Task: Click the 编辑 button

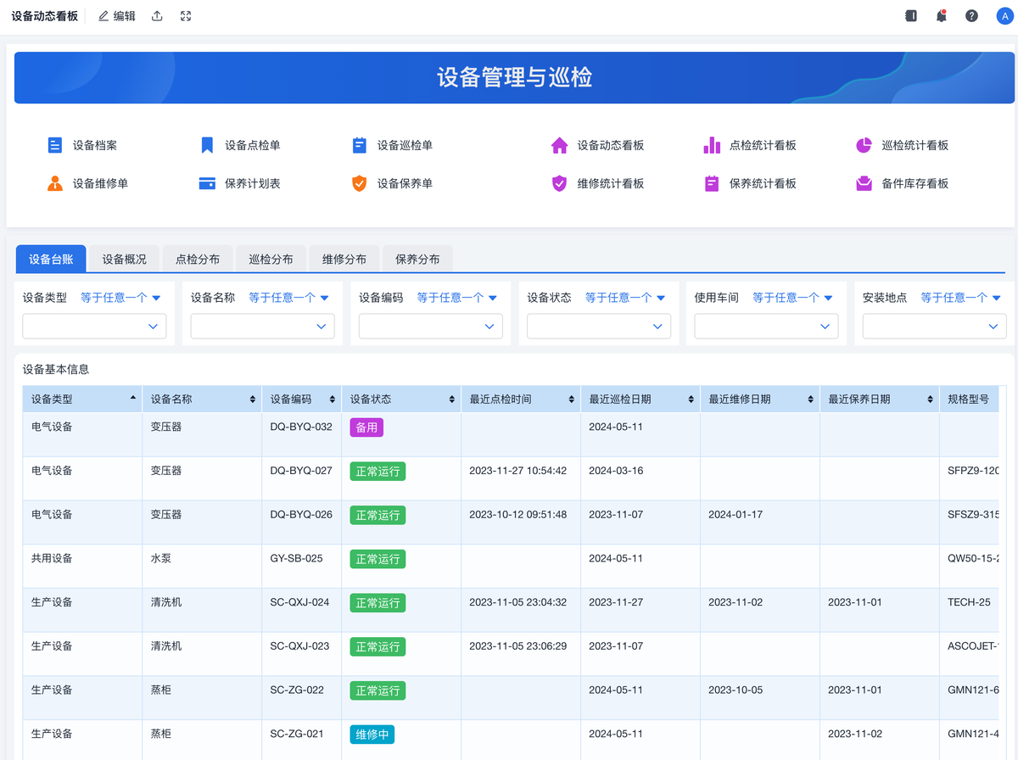Action: pos(117,16)
